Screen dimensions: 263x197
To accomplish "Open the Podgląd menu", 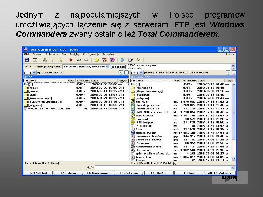I will pos(75,54).
